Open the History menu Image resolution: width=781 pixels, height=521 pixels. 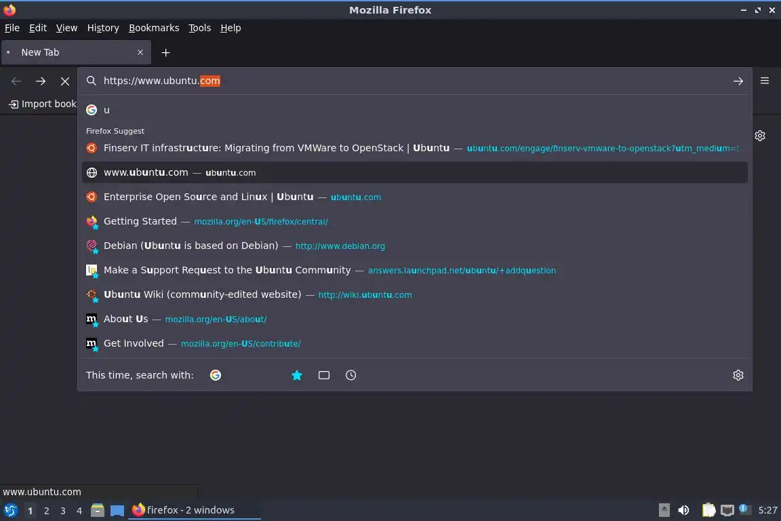[x=103, y=28]
